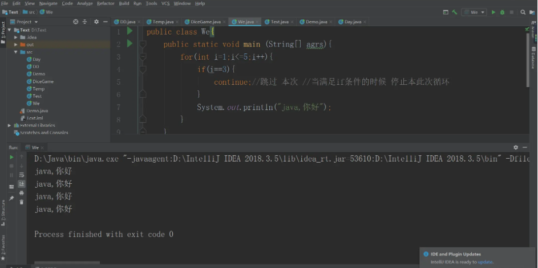
Task: Toggle the Pin Tab icon in the Run panel
Action: tap(11, 198)
